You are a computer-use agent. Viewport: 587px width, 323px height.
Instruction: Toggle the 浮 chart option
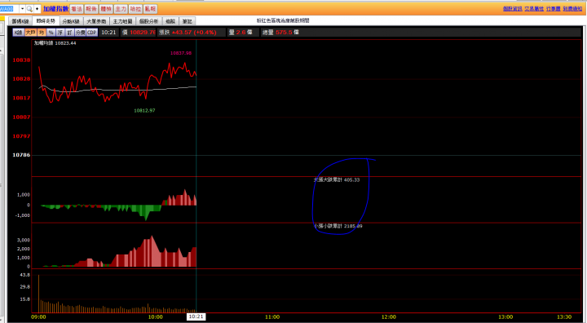60,33
